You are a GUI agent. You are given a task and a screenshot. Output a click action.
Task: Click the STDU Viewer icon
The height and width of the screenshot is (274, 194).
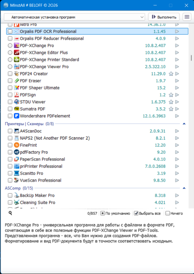pyautogui.click(x=17, y=102)
